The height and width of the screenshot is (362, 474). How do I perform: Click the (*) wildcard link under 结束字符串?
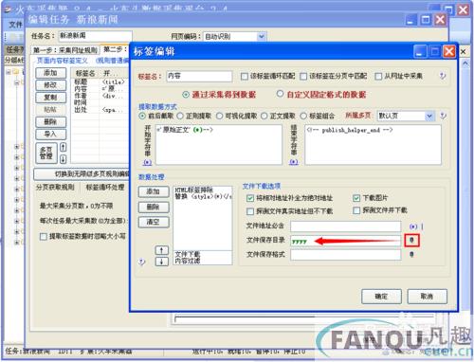click(294, 162)
